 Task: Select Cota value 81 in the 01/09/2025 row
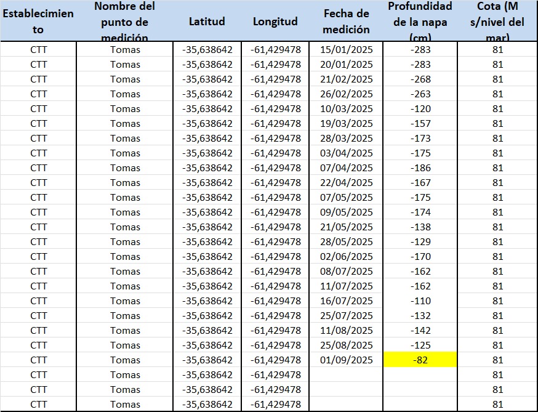[497, 360]
